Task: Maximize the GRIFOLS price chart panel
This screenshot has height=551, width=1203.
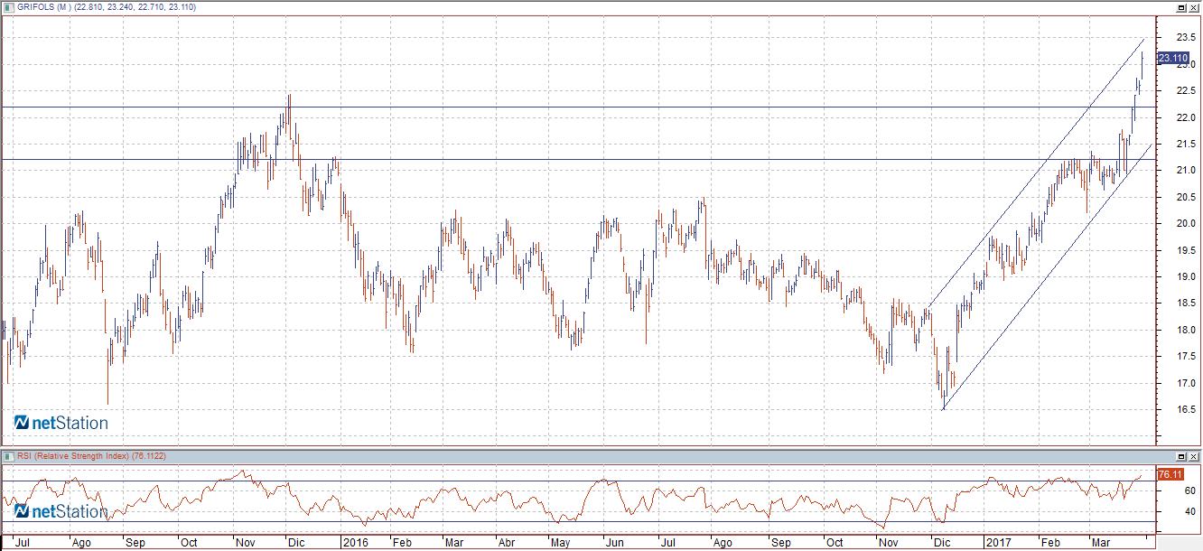Action: 1181,7
